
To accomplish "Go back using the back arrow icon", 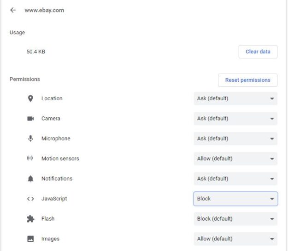I will click(13, 10).
